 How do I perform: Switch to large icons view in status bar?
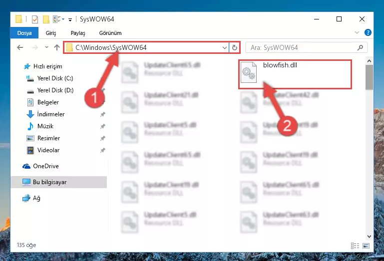[x=366, y=246]
